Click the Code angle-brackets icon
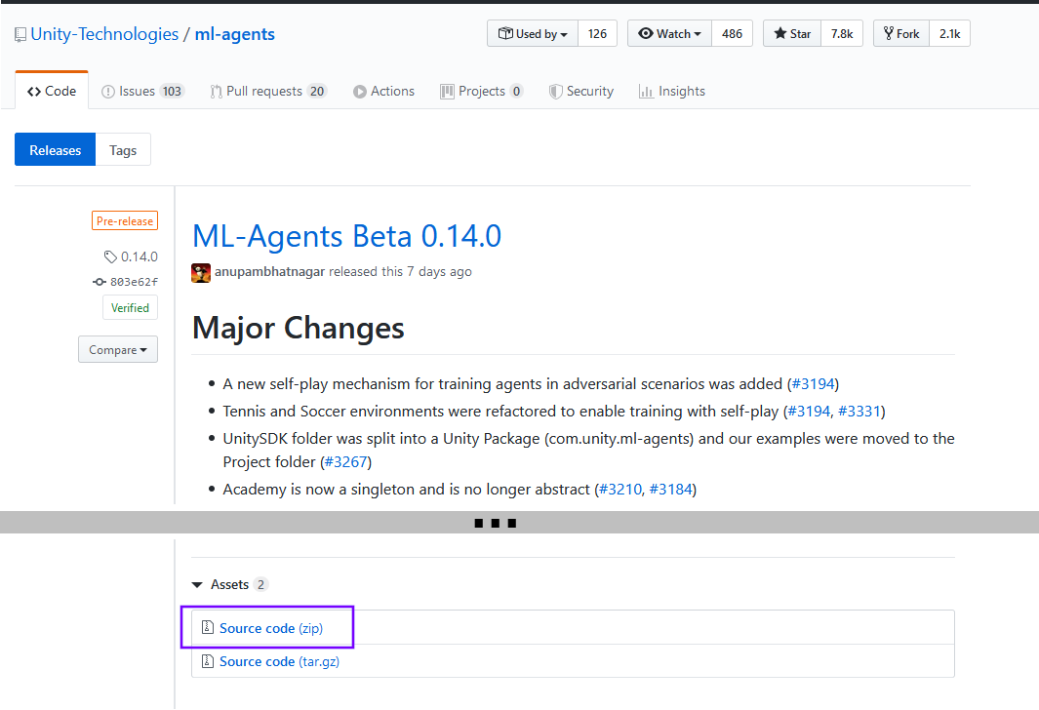Viewport: 1039px width, 710px height. pyautogui.click(x=34, y=92)
